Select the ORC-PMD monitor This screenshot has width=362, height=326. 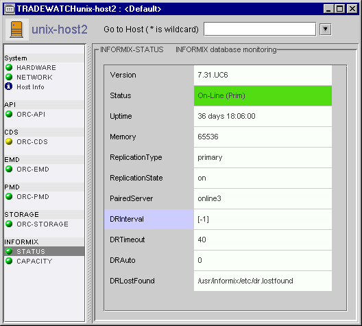(33, 196)
